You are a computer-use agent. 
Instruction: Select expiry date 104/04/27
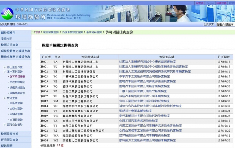(x=224, y=116)
